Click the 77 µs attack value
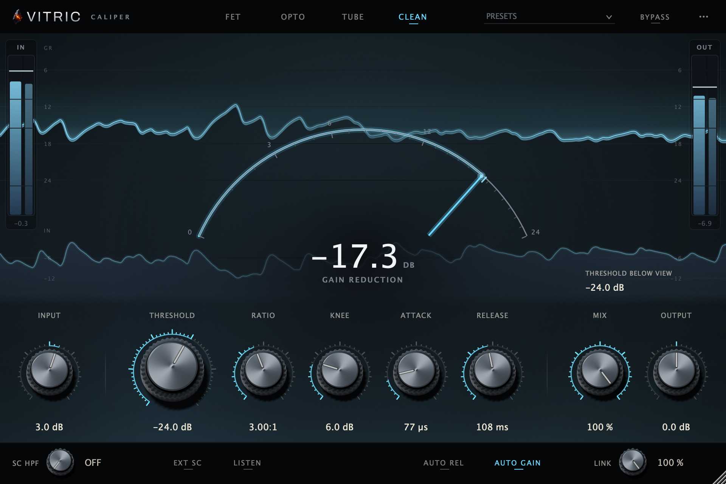The height and width of the screenshot is (484, 726). pyautogui.click(x=416, y=427)
